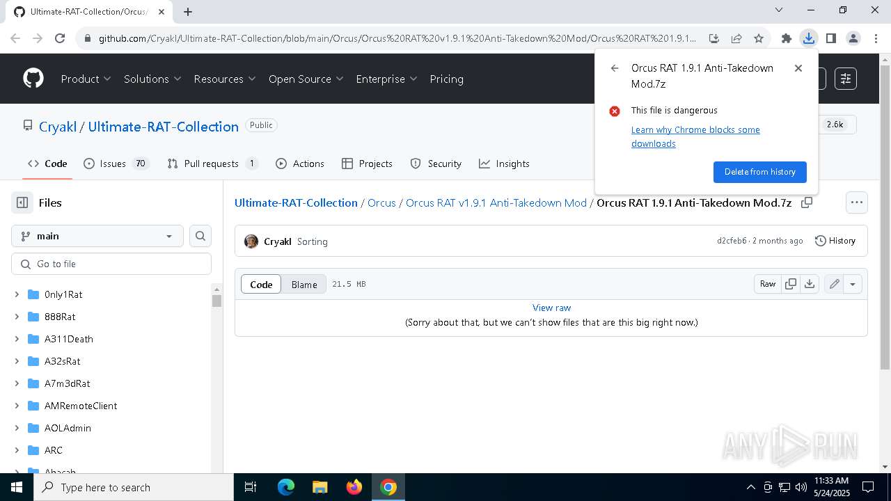The image size is (891, 501).
Task: Open Task View on taskbar
Action: pos(251,487)
